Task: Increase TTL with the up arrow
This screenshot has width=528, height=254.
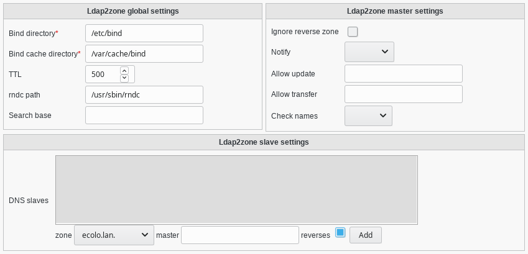Action: (x=124, y=71)
